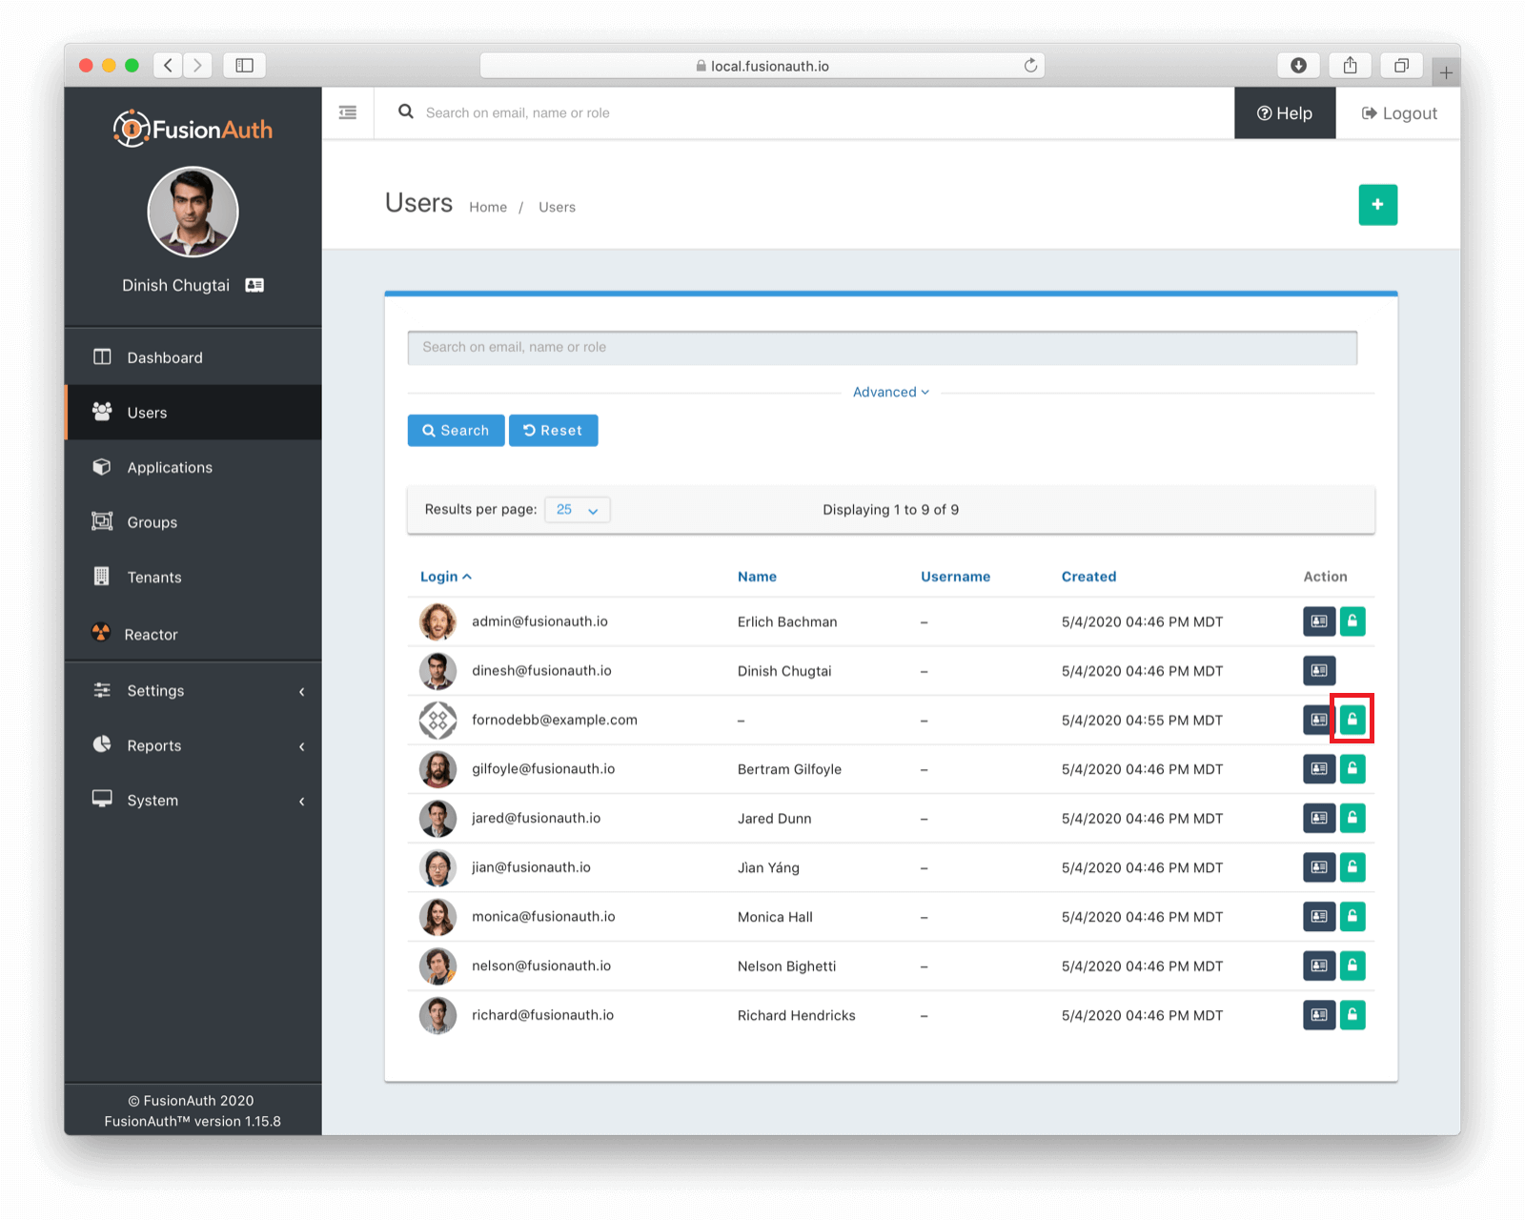The width and height of the screenshot is (1525, 1220).
Task: Expand the Settings menu
Action: coord(193,691)
